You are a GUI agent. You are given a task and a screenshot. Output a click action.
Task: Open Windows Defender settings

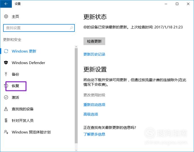point(28,63)
